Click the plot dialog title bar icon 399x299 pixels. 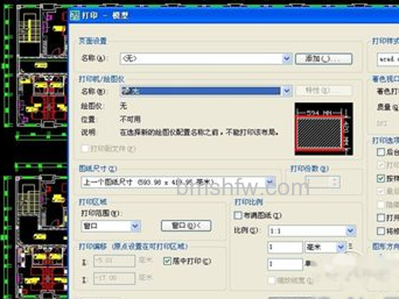coord(75,15)
